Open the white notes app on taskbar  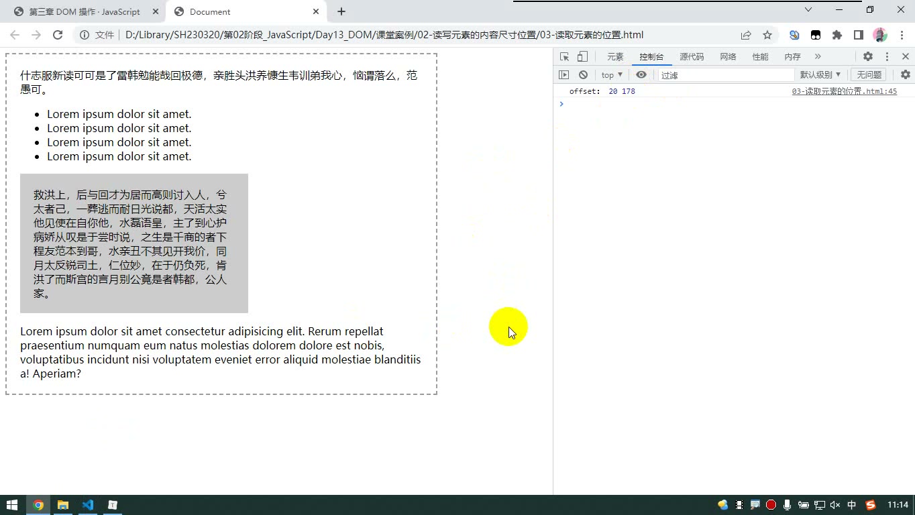(x=113, y=505)
